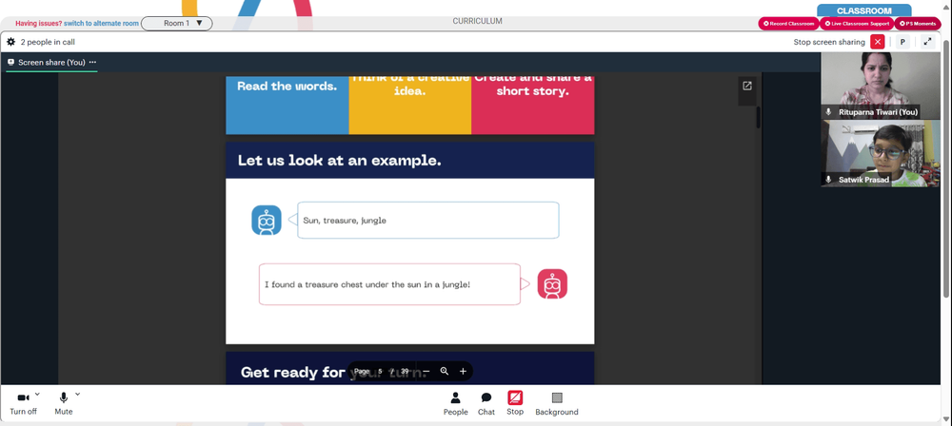The width and height of the screenshot is (952, 426).
Task: Open Background effects
Action: coord(557,403)
